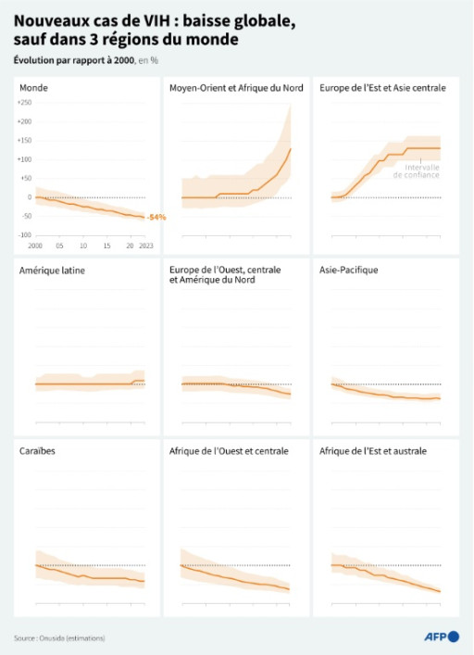Click the blue circle beside AFP

(x=454, y=636)
